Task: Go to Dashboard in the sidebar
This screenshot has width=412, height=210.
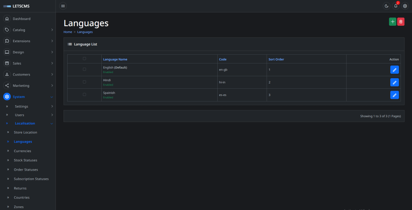Action: [21, 19]
